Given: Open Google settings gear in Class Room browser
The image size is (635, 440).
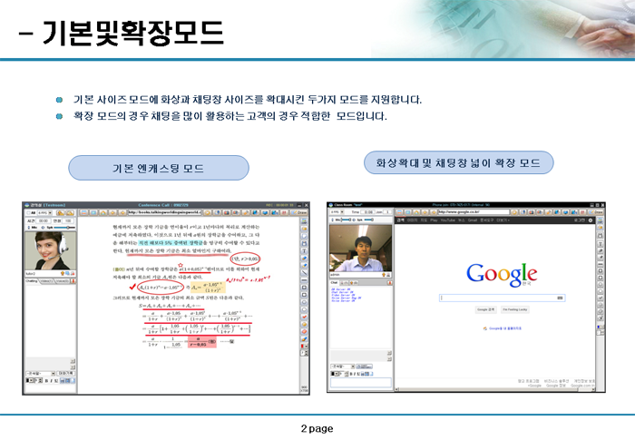Looking at the screenshot, I should click(x=591, y=220).
